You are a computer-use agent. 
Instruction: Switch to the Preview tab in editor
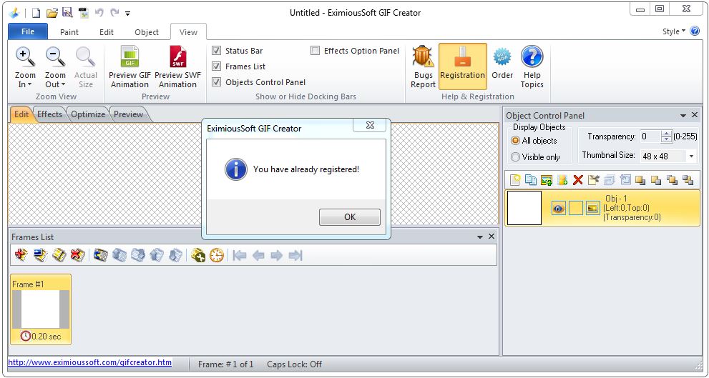point(128,114)
